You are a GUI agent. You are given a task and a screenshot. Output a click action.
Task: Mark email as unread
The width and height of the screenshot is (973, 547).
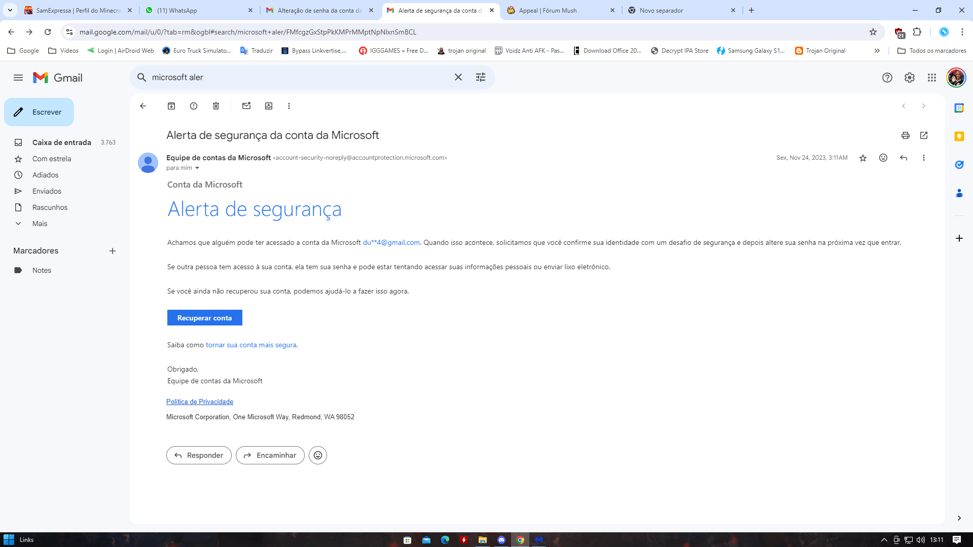pos(246,106)
